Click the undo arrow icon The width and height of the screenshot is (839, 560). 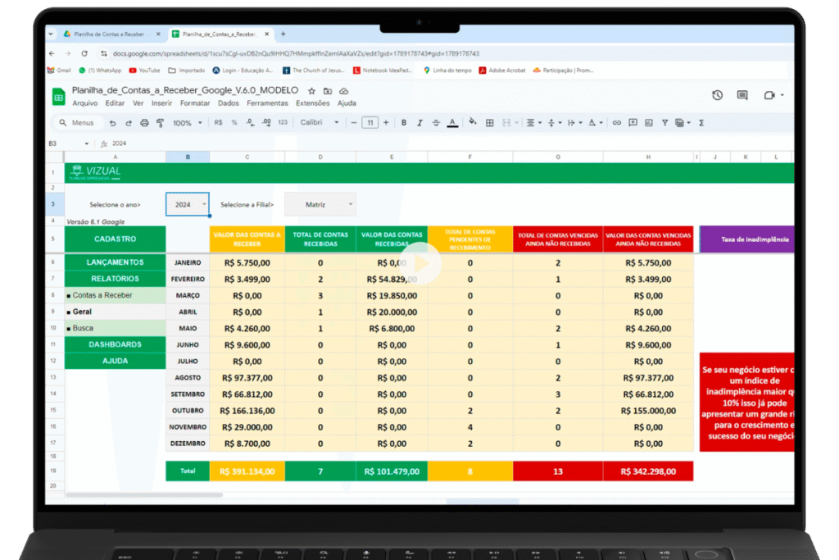click(112, 123)
